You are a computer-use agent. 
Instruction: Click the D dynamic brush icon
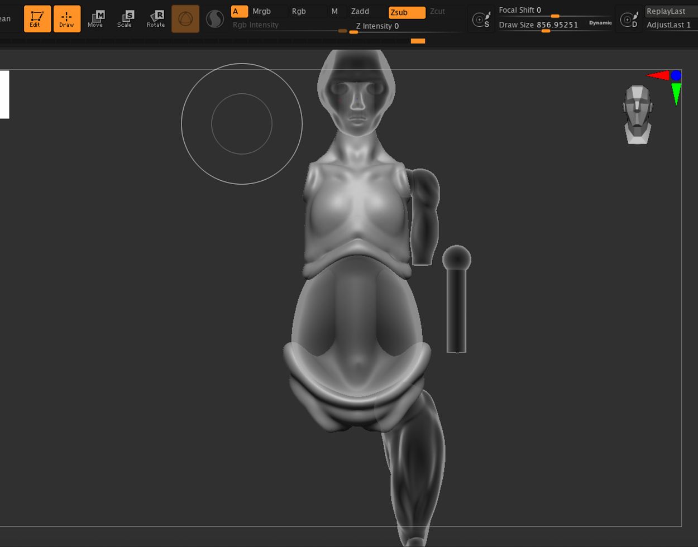tap(629, 20)
